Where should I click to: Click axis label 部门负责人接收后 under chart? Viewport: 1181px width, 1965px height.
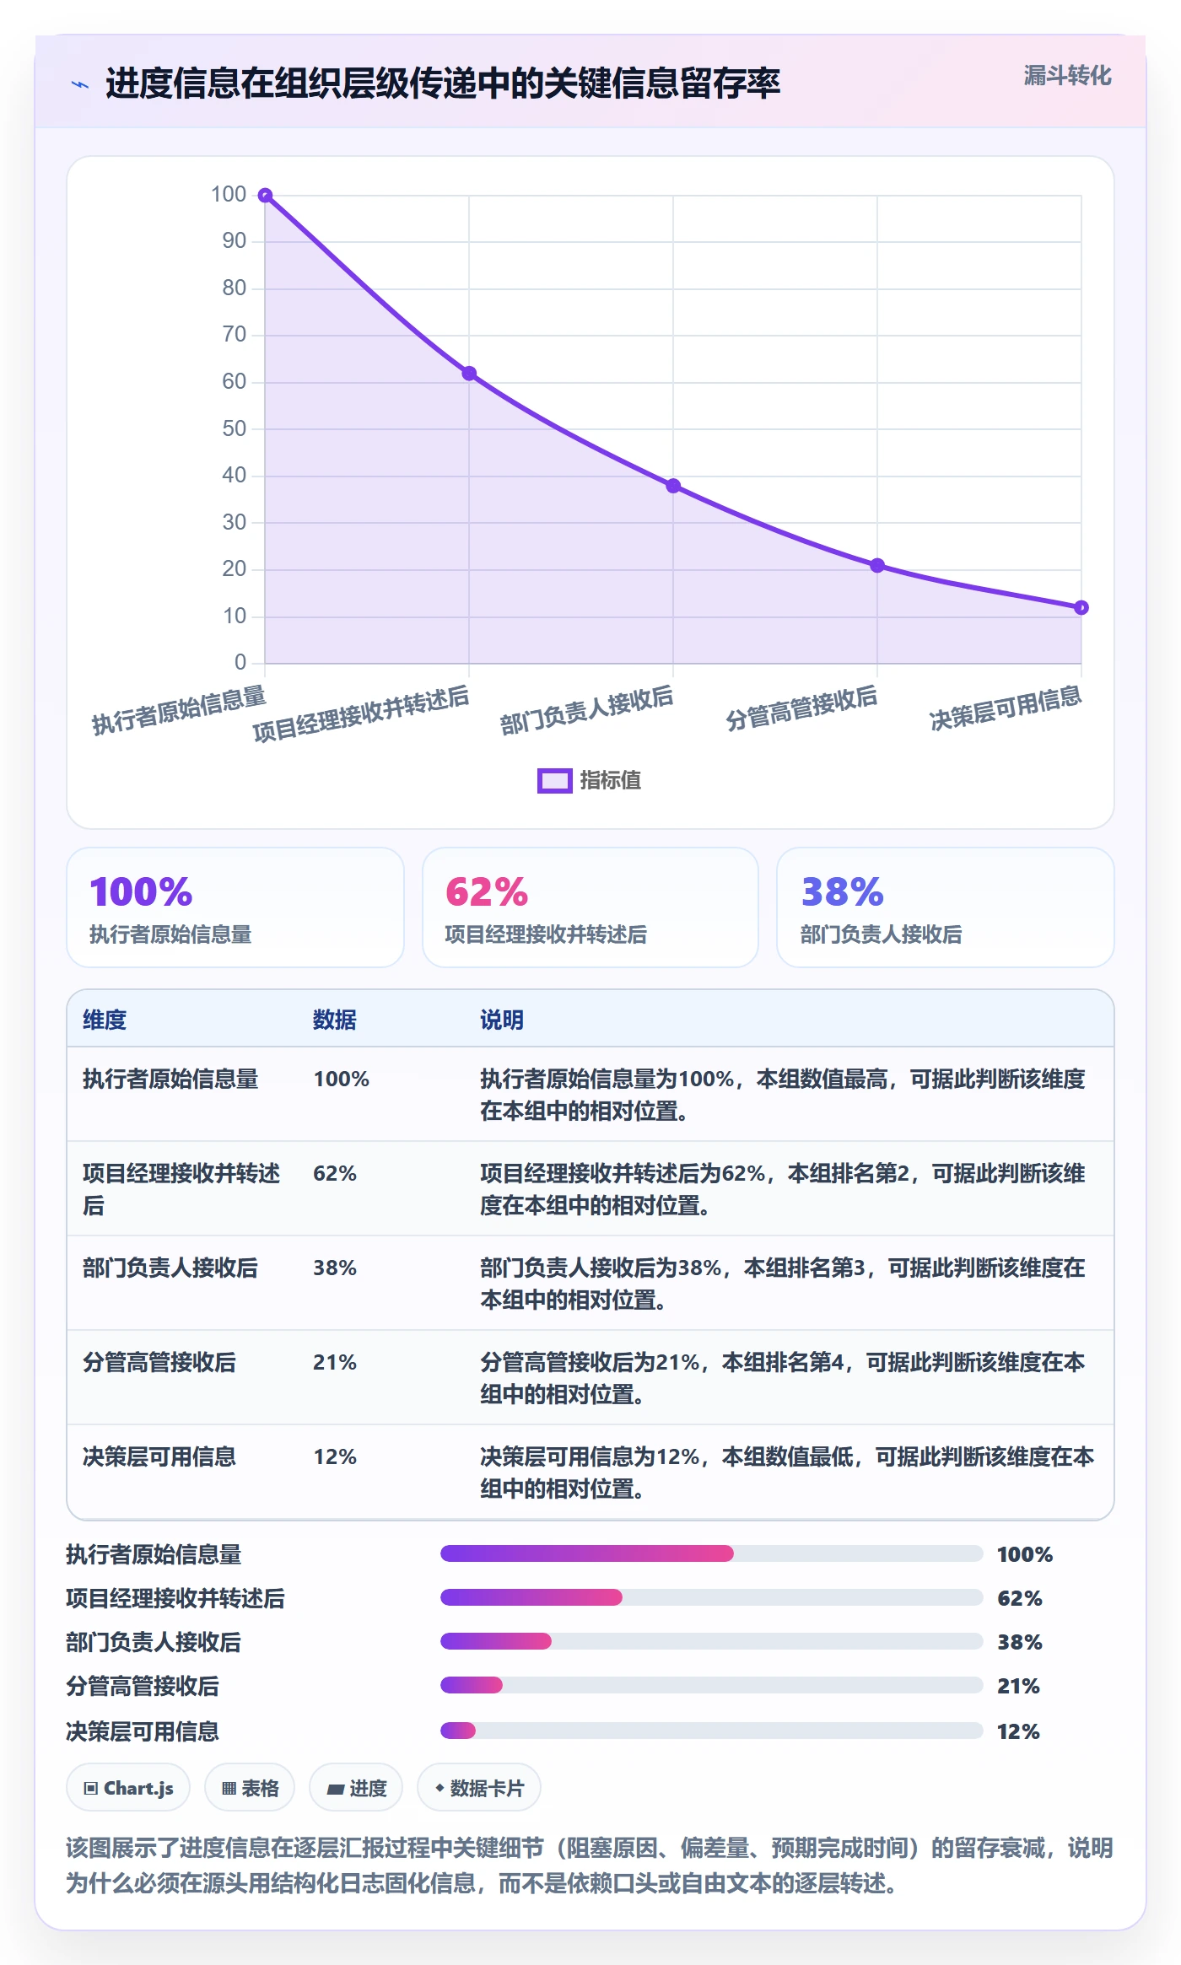click(x=586, y=710)
